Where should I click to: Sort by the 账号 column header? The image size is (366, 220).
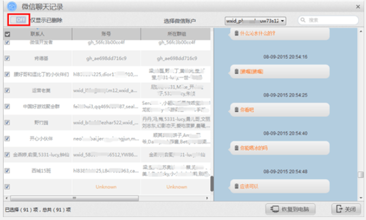point(106,34)
